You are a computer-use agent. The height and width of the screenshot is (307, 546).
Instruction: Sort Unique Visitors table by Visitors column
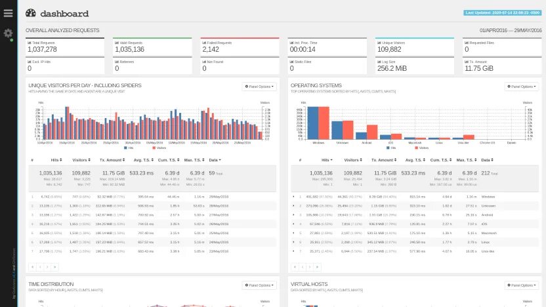coord(81,160)
